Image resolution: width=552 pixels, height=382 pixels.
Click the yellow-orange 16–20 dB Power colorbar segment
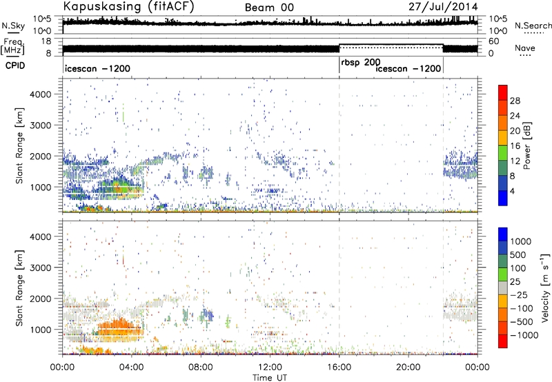click(x=503, y=138)
